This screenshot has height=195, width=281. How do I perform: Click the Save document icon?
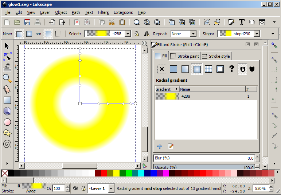point(27,22)
